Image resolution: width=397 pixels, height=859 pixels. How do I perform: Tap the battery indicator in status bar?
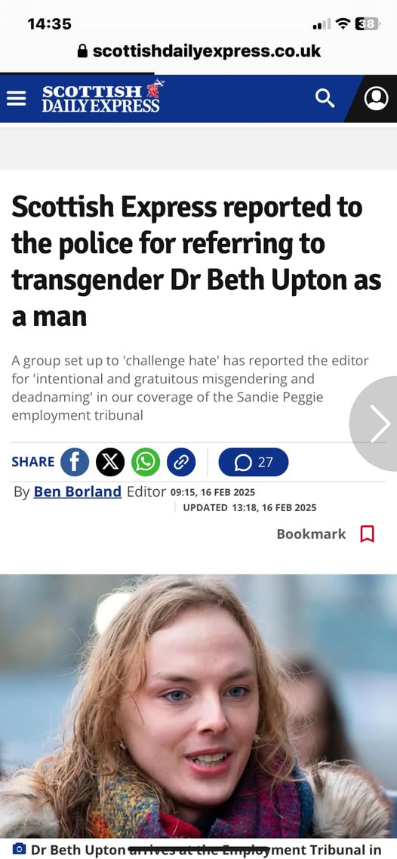pyautogui.click(x=367, y=23)
